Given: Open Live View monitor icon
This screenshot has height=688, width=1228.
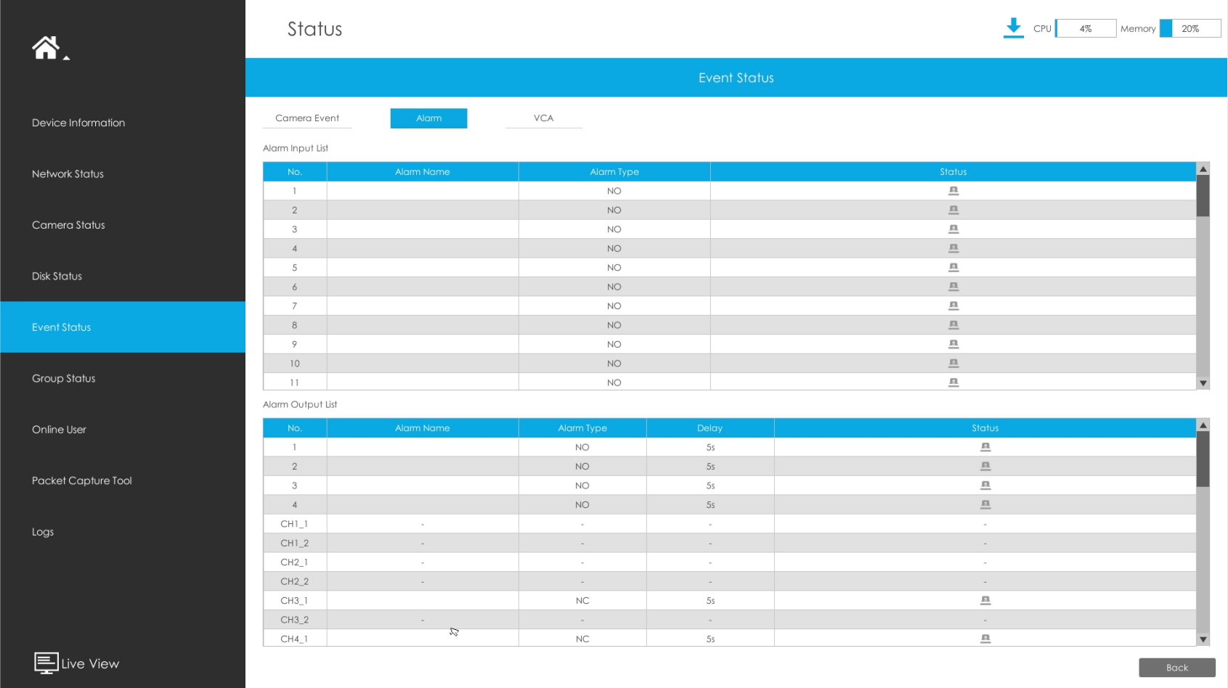Looking at the screenshot, I should coord(46,663).
